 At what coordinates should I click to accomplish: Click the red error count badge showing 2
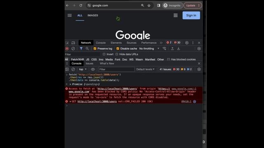point(169,43)
